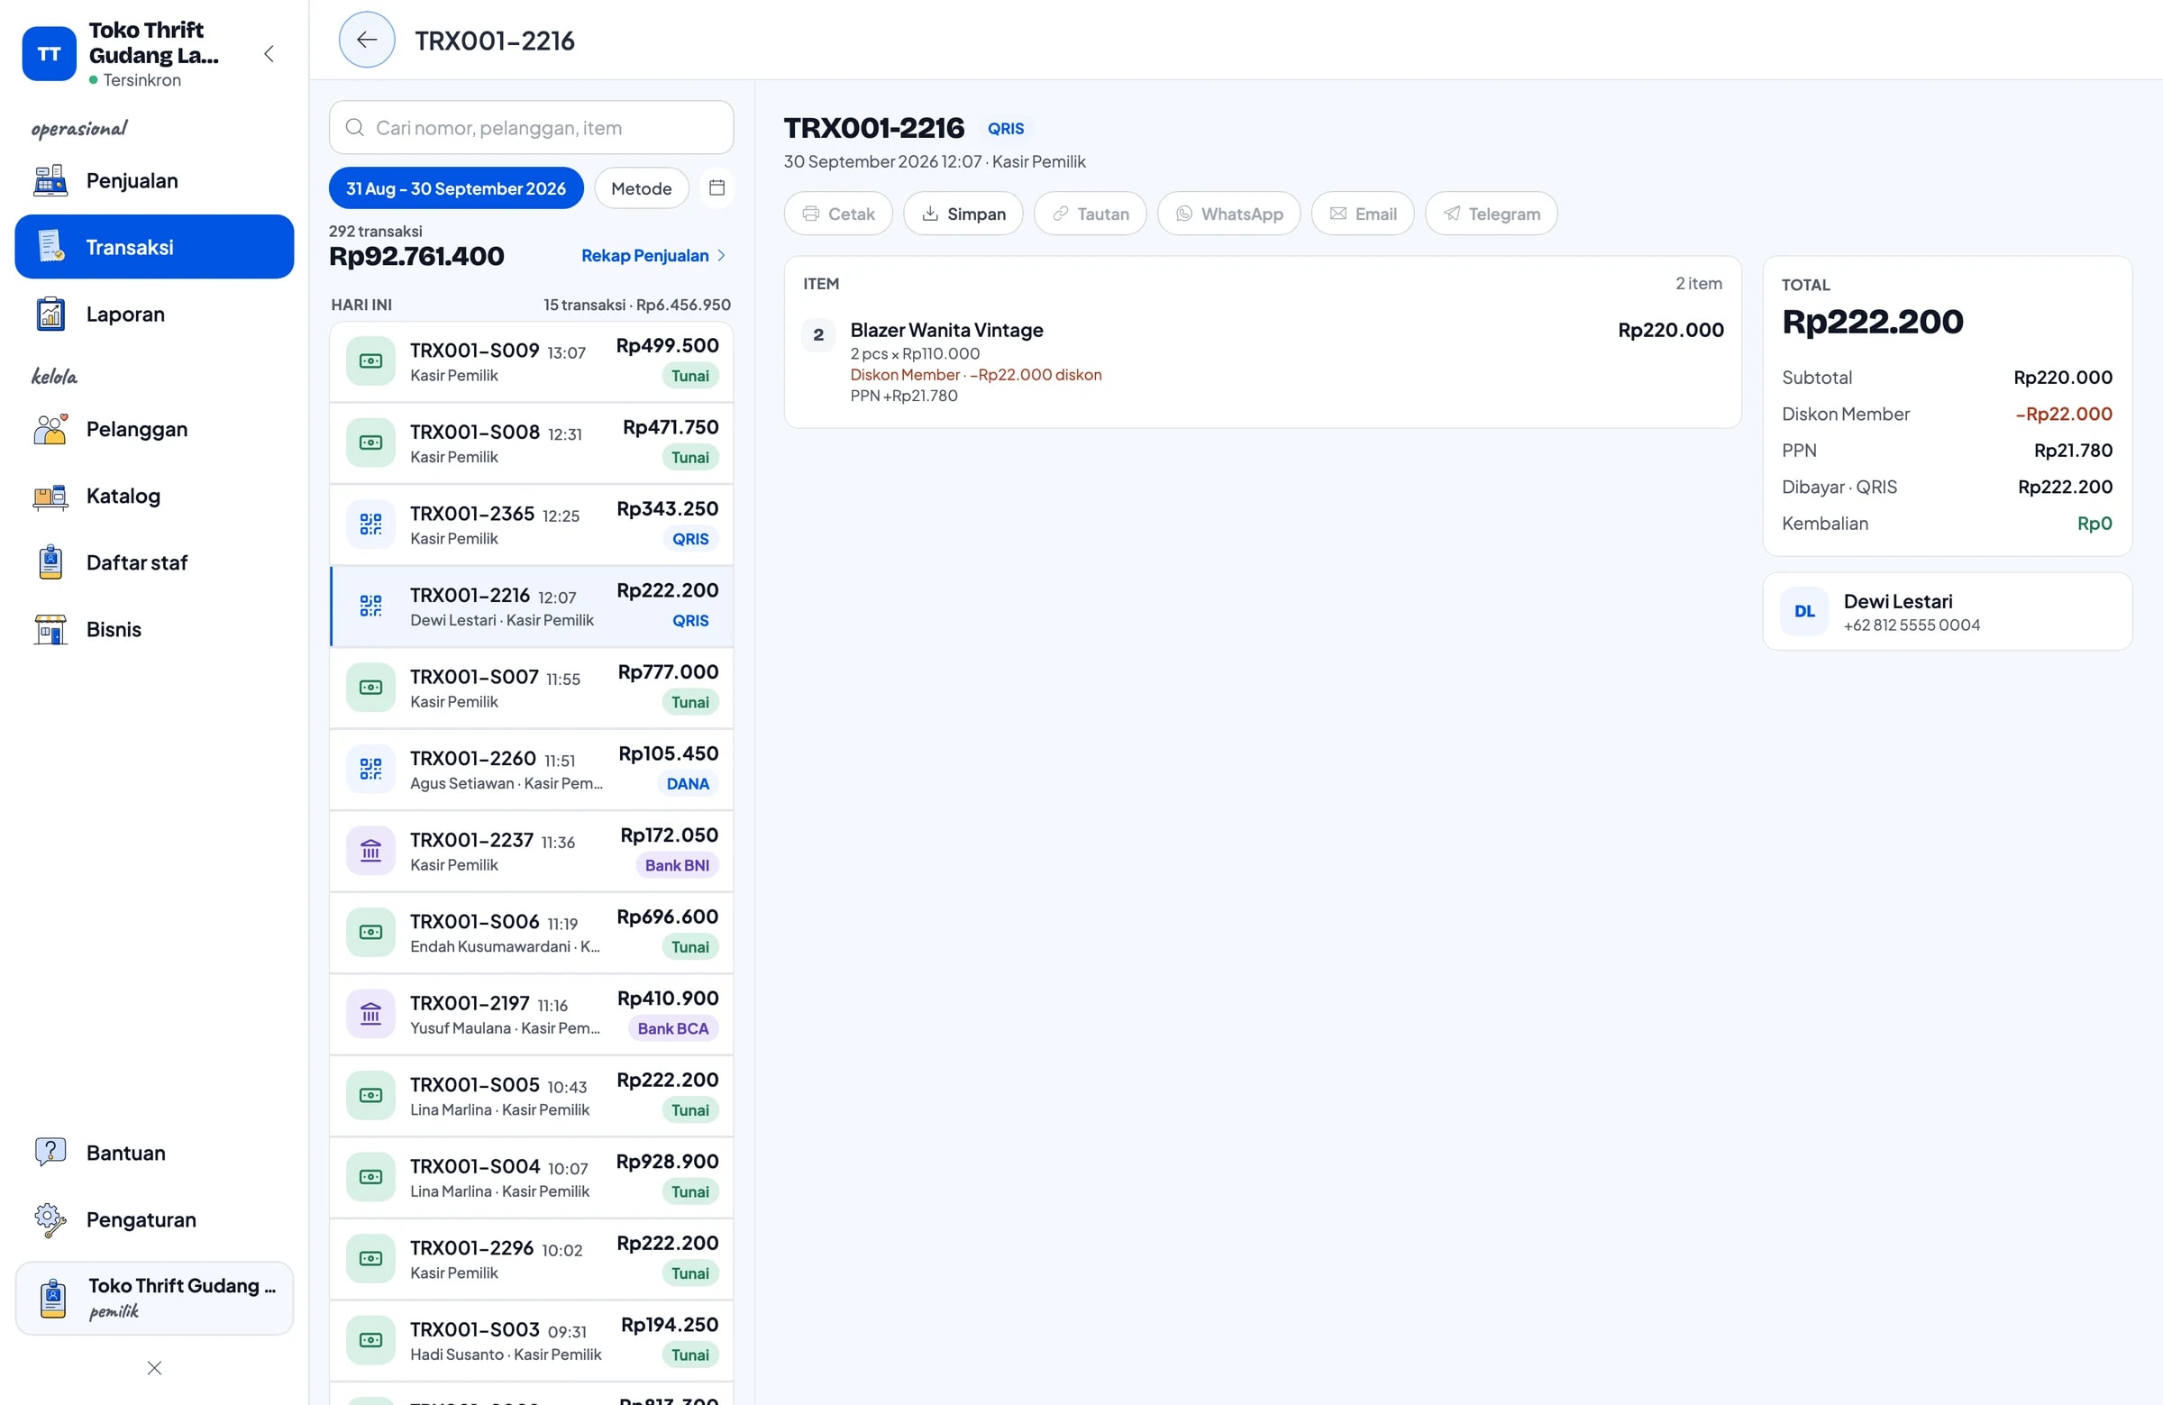Collapse the sidebar with the chevron

(269, 53)
